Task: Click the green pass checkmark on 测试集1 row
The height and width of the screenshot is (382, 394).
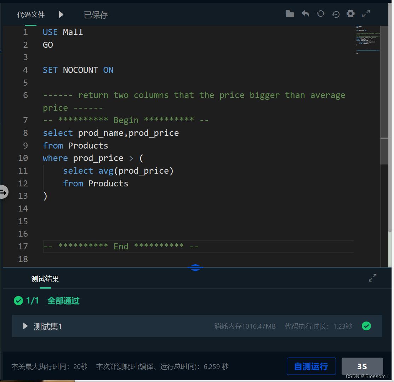Action: [x=366, y=326]
